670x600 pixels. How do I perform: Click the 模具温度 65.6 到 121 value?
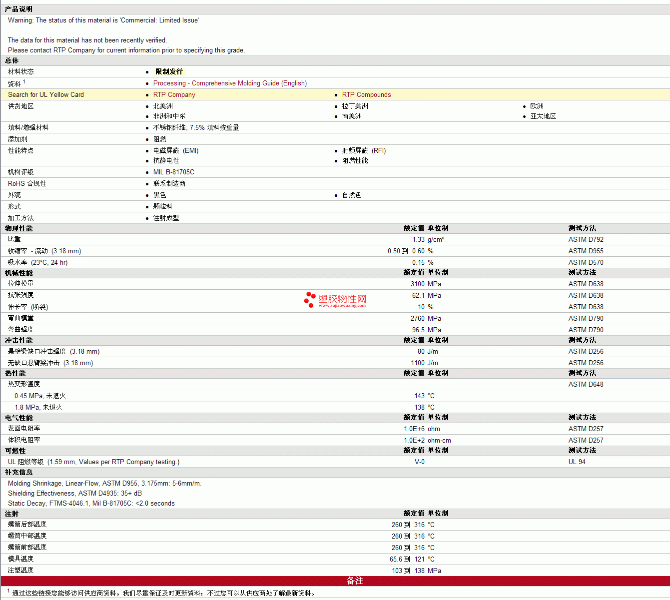pos(407,560)
